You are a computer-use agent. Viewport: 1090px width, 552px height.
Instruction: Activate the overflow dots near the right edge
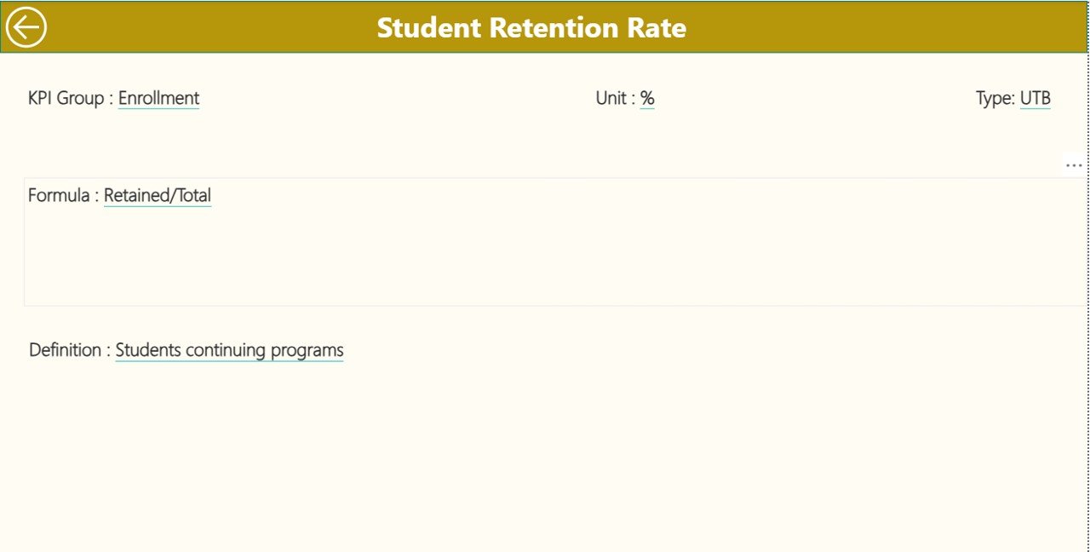point(1074,164)
